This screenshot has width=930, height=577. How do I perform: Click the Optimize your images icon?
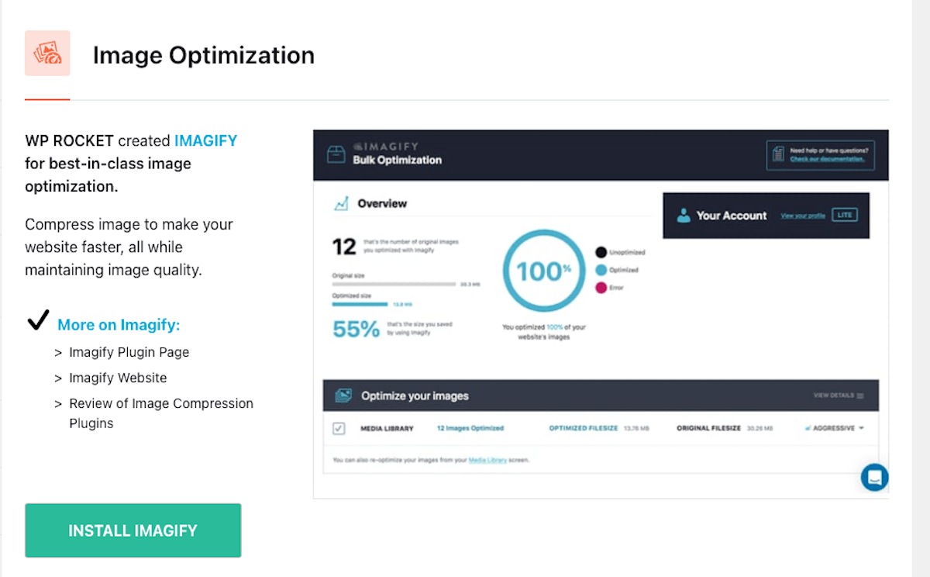[343, 396]
